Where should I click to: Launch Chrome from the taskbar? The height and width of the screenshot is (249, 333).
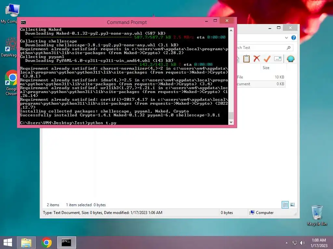point(47,243)
